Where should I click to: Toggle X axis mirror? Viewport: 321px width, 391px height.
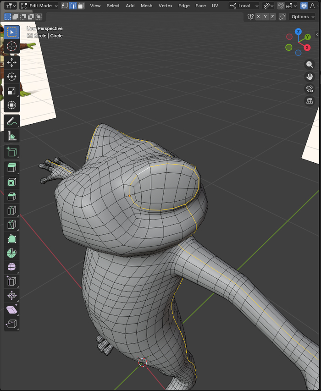(x=258, y=17)
